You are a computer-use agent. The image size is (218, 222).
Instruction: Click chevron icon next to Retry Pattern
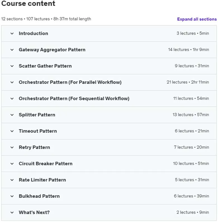(12, 148)
